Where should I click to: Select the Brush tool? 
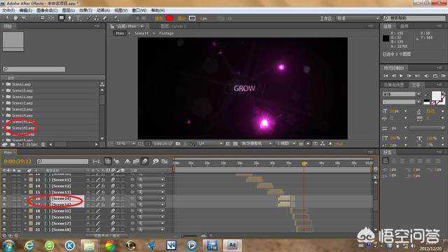[88, 18]
